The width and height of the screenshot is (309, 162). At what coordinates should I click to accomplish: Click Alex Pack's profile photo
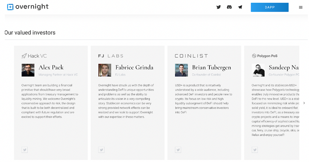pyautogui.click(x=28, y=70)
